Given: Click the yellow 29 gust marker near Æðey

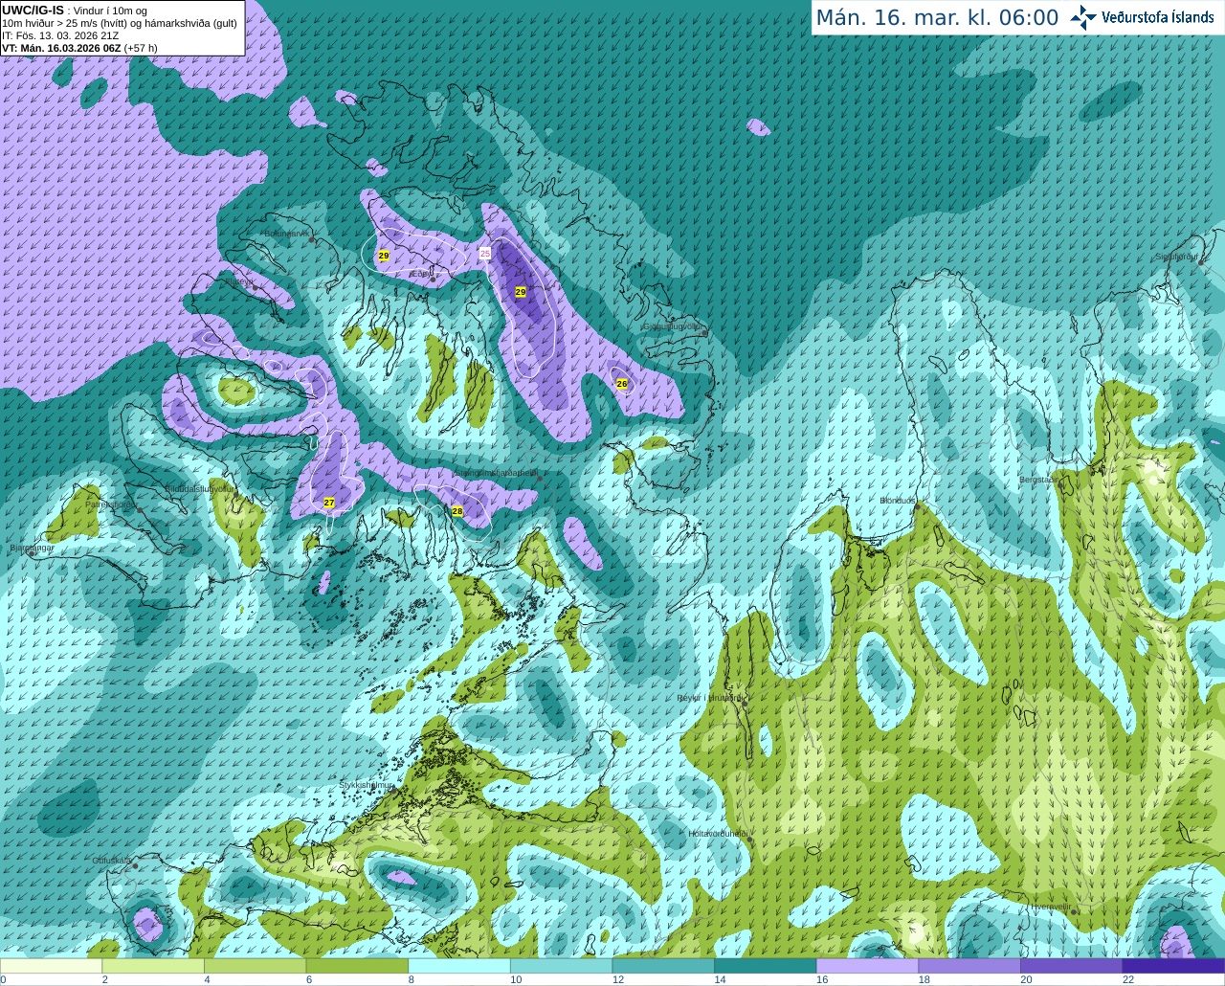Looking at the screenshot, I should tap(384, 256).
